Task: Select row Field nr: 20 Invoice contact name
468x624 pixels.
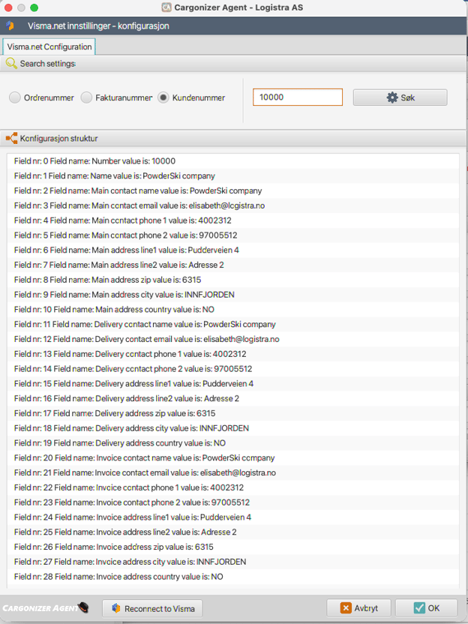Action: point(233,458)
